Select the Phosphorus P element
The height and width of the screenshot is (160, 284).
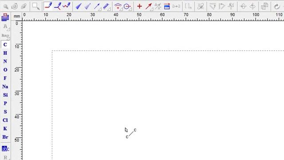(x=5, y=103)
